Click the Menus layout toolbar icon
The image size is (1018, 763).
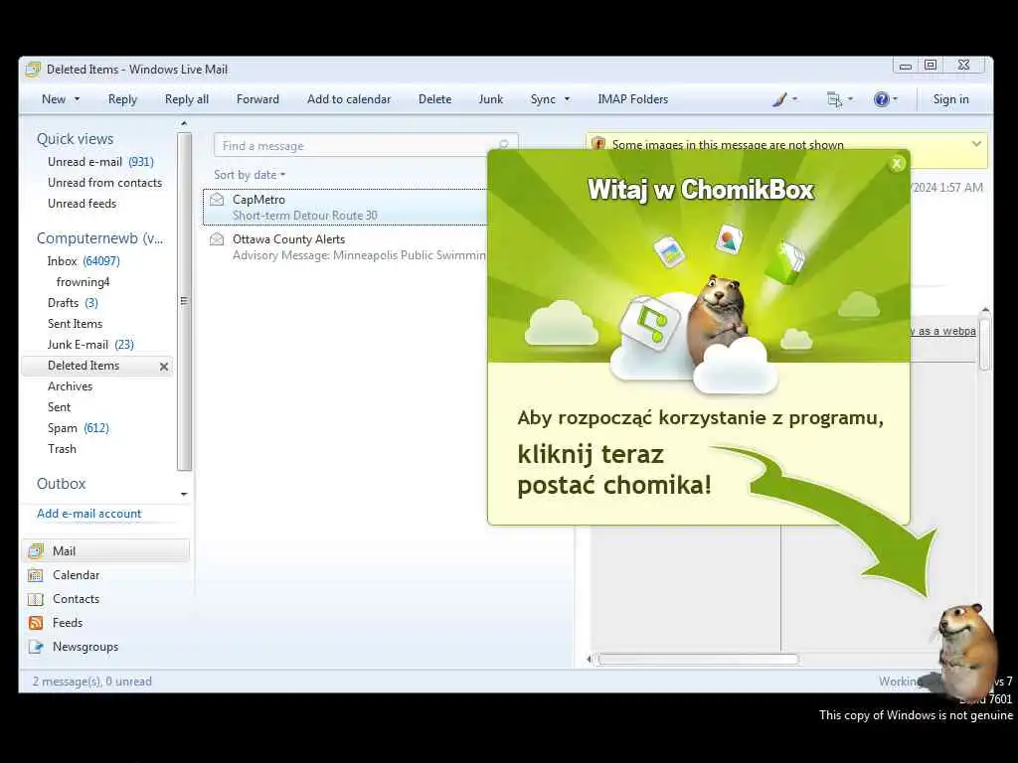834,99
